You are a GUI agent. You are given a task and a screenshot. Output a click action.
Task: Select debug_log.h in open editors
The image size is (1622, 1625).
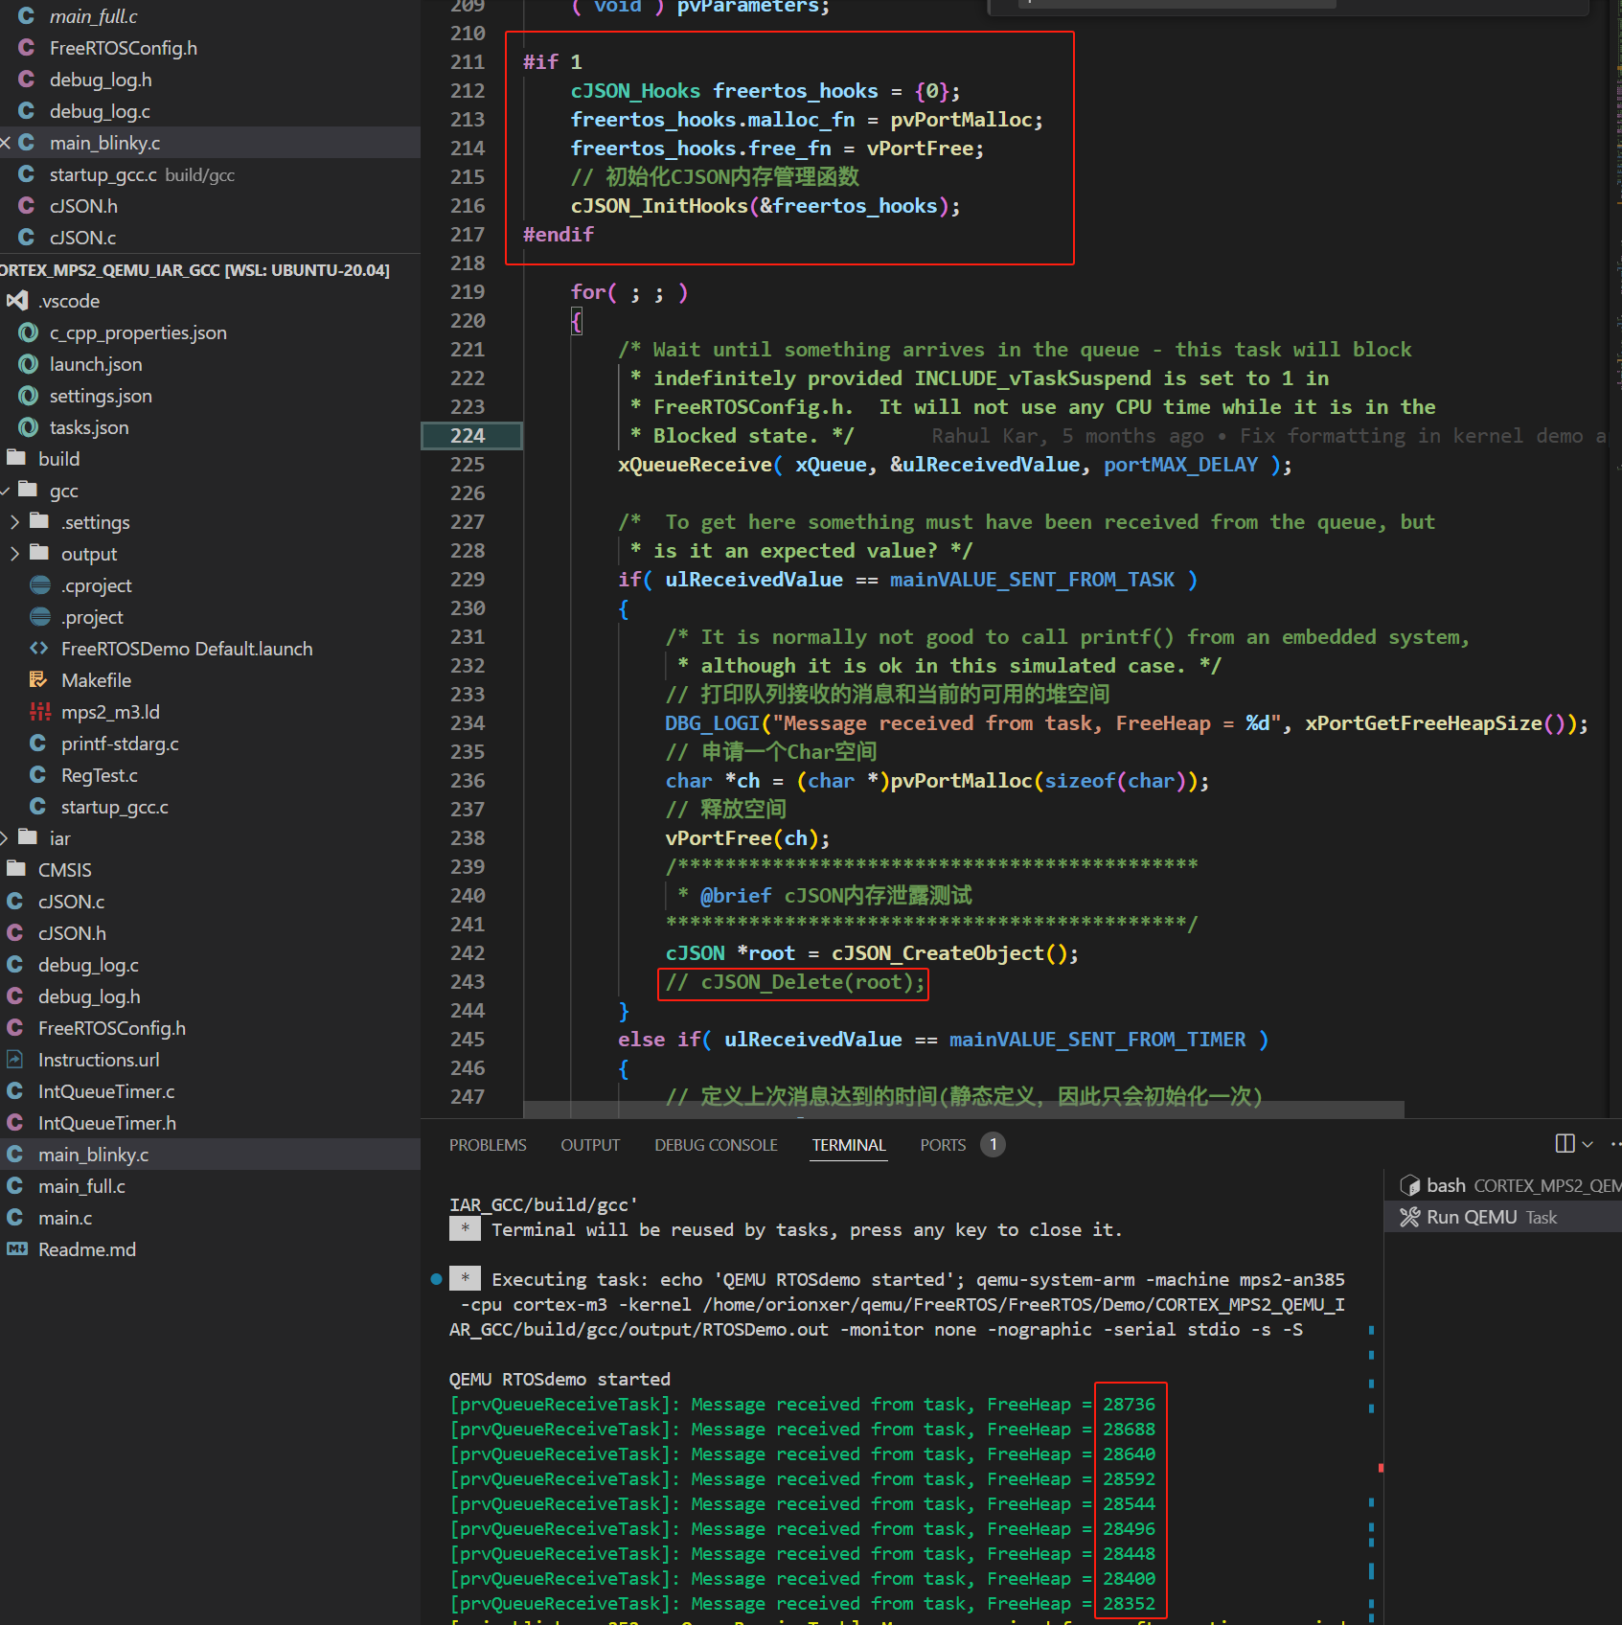coord(101,80)
